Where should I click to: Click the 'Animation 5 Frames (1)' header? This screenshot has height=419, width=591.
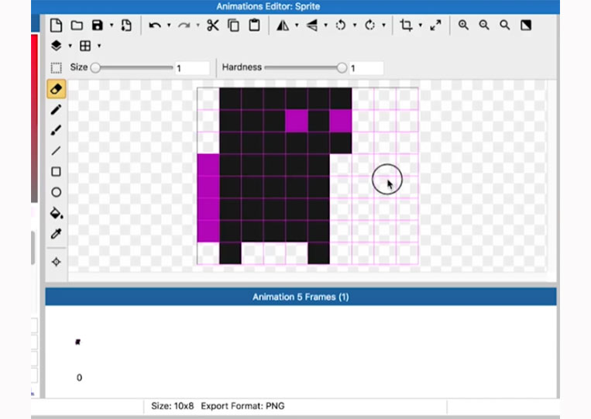(x=301, y=297)
